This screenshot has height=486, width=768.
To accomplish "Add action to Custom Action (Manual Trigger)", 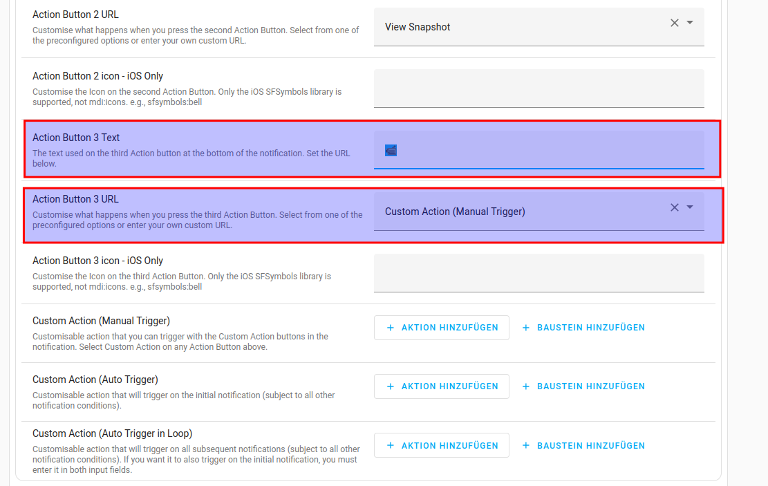I will point(442,328).
